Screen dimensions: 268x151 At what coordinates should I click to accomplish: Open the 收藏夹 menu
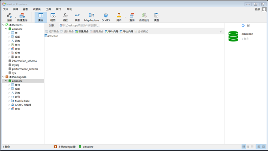coord(37,9)
